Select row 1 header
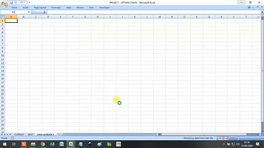264x148 pixels. point(2,21)
